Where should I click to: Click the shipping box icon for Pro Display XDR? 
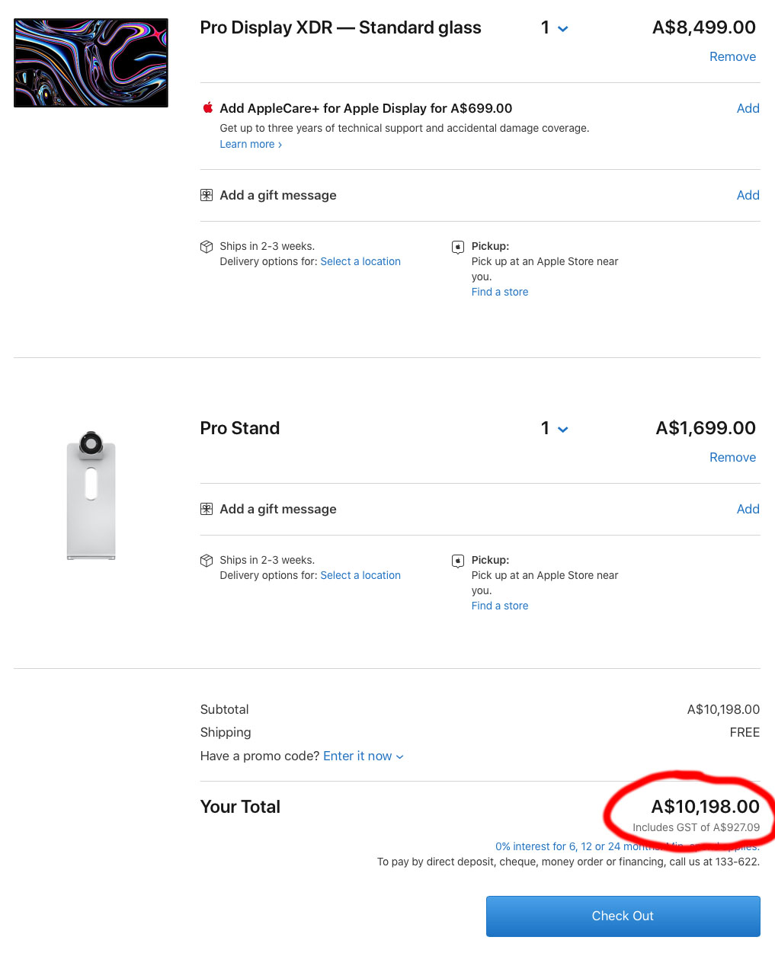click(x=207, y=247)
